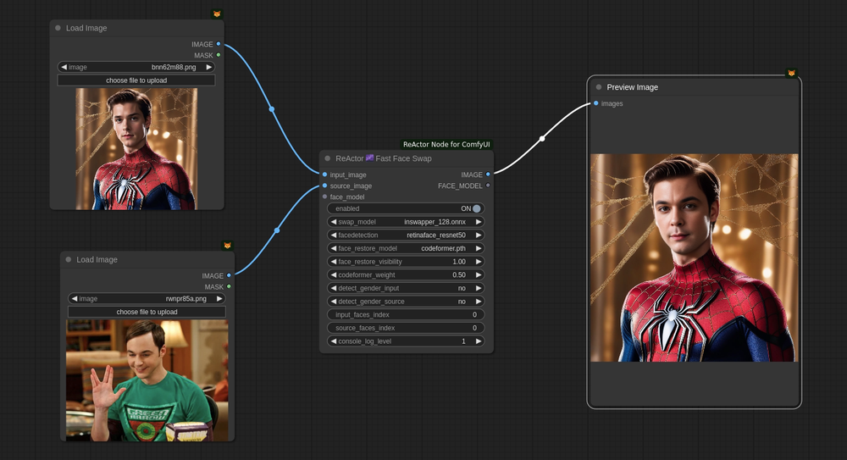Click the ReActor Node for ComfyUI badge
847x460 pixels.
[446, 144]
